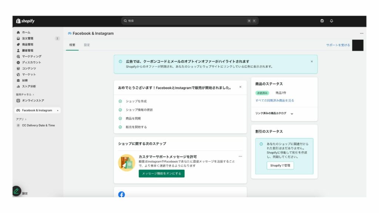Image resolution: width=379 pixels, height=213 pixels.
Task: Expand 販売チャネル section chevron
Action: (33, 94)
